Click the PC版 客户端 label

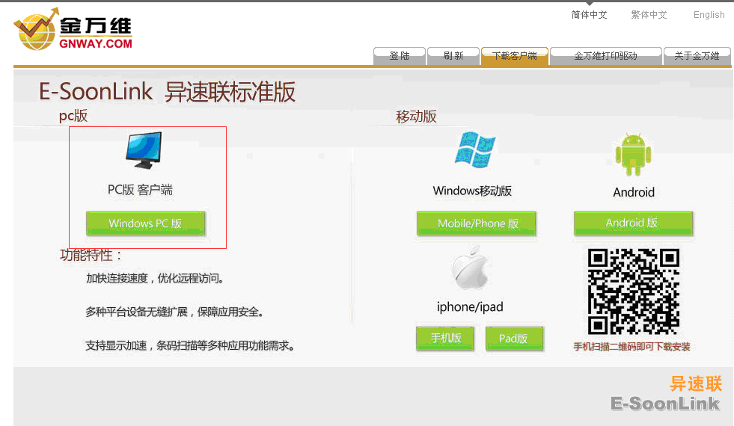(140, 190)
